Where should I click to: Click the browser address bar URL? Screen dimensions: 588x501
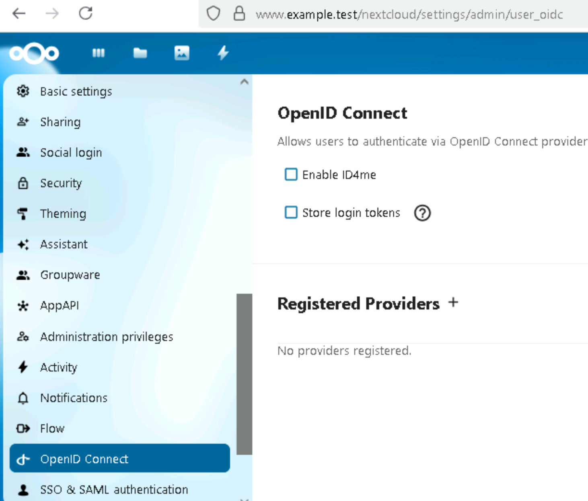point(409,14)
